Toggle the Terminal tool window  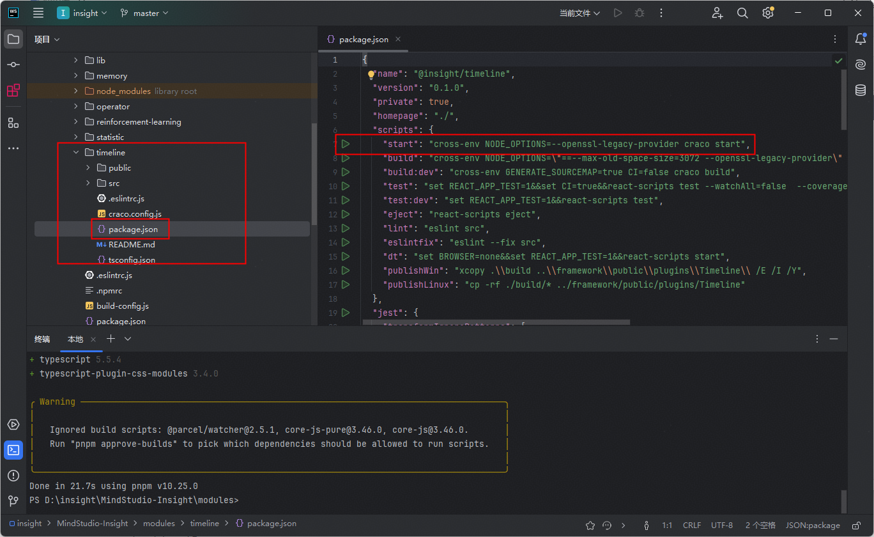point(13,450)
